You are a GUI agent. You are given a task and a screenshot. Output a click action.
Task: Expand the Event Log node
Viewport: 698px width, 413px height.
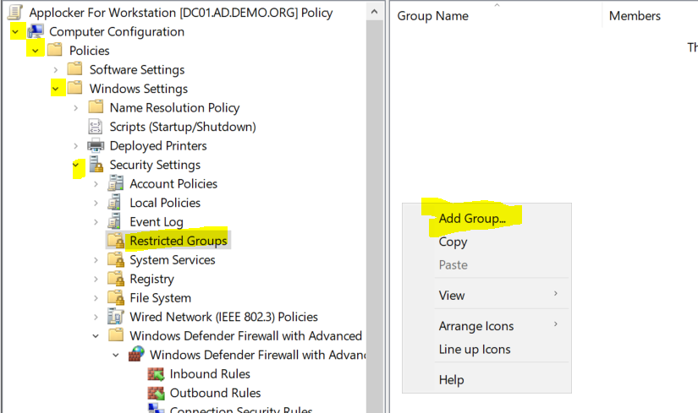pyautogui.click(x=96, y=222)
